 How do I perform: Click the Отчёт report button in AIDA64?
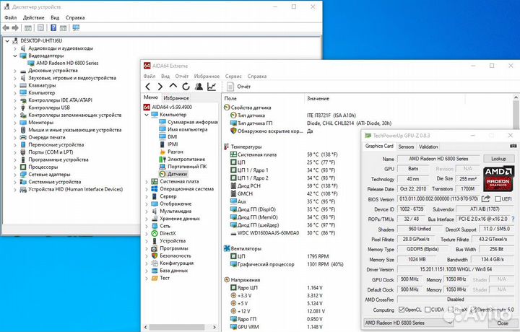(239, 87)
